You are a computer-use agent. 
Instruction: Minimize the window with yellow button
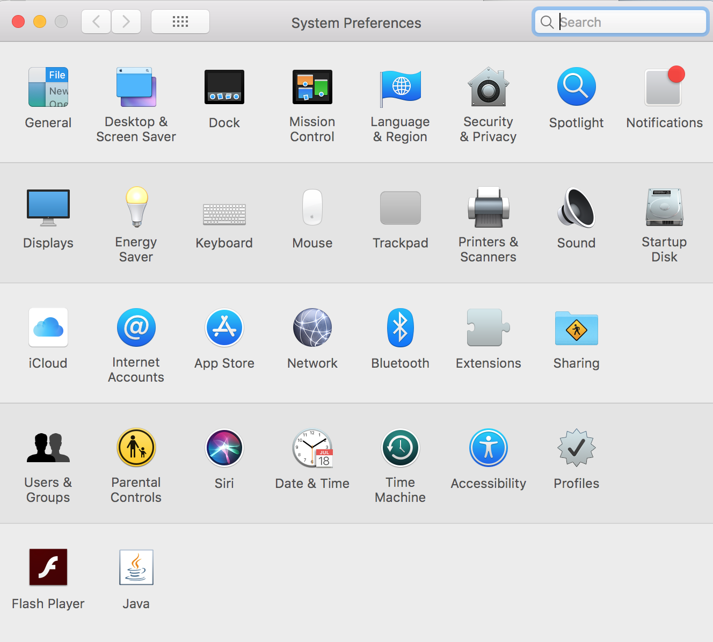tap(40, 21)
